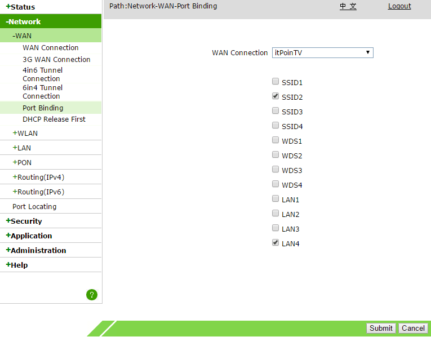This screenshot has height=337, width=431.
Task: Click the Logout link
Action: (399, 6)
